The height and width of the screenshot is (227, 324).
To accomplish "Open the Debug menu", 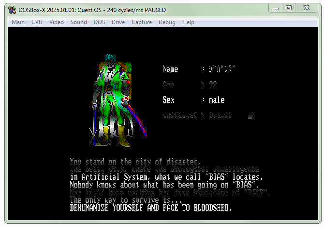I will click(167, 22).
